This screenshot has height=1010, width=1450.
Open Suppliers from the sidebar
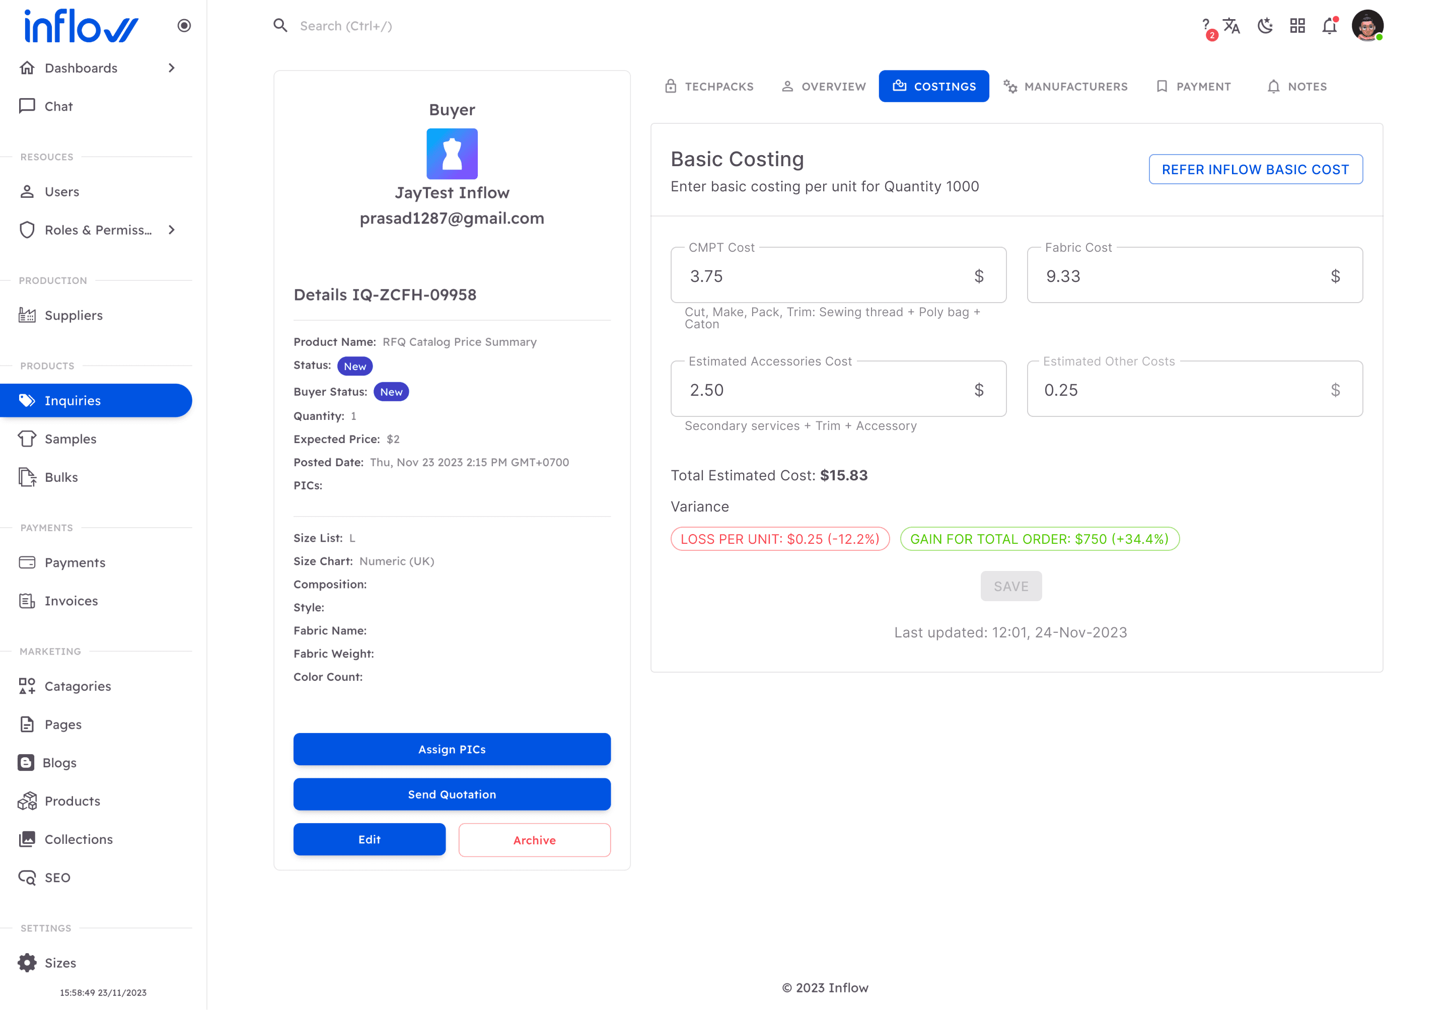pyautogui.click(x=74, y=315)
